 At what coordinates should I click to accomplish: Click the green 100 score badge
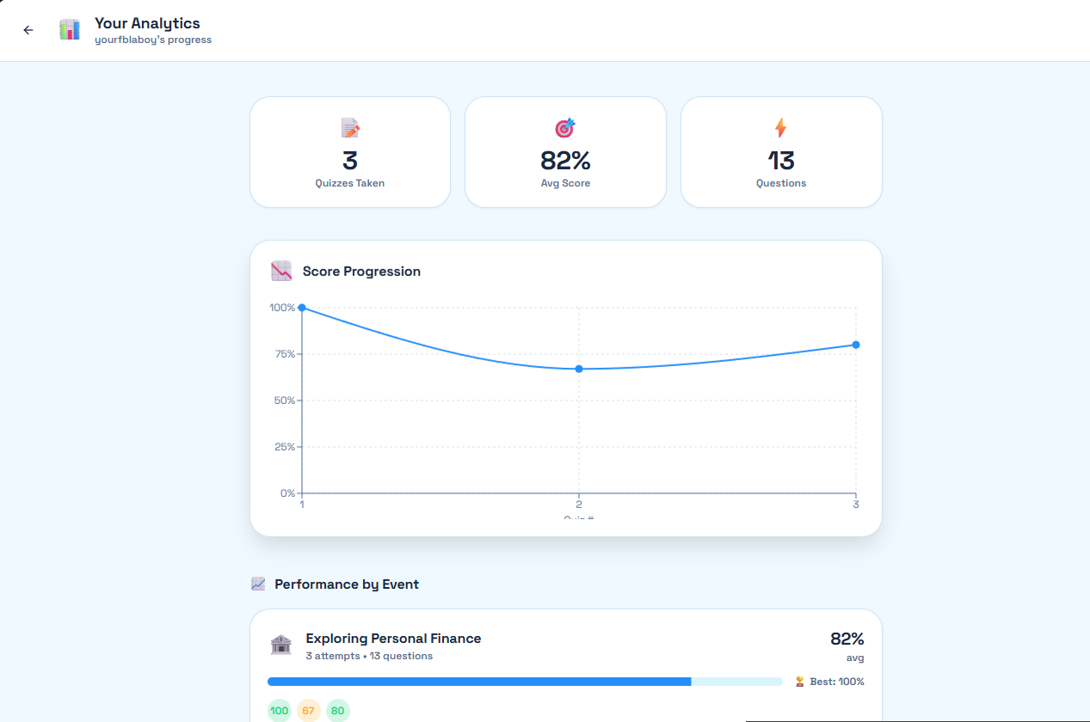[x=280, y=711]
